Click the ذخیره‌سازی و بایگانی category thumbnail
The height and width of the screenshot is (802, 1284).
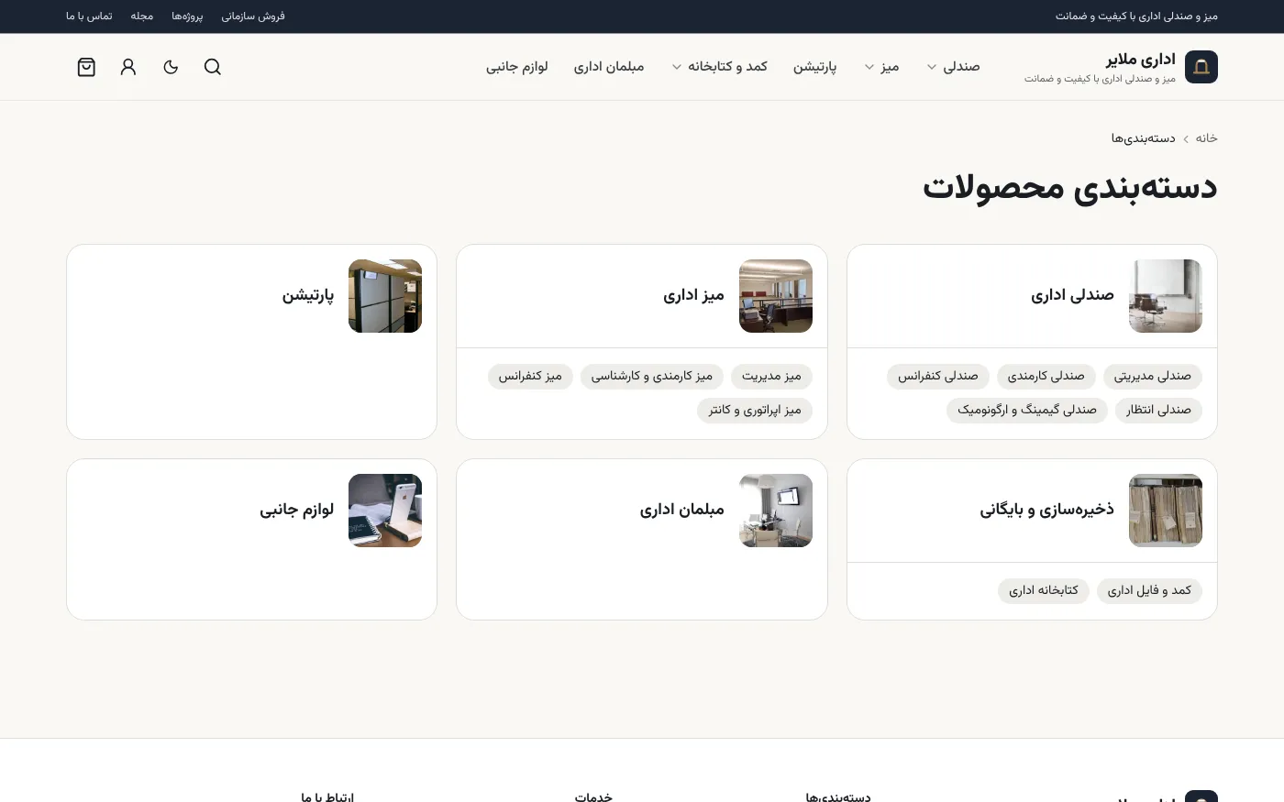[1166, 511]
